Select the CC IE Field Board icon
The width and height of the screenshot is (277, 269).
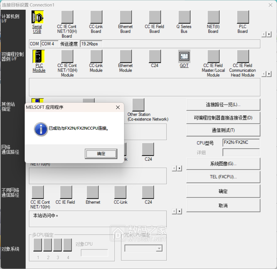coord(155,17)
